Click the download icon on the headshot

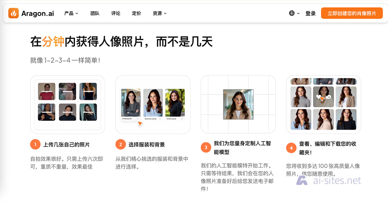tap(329, 97)
